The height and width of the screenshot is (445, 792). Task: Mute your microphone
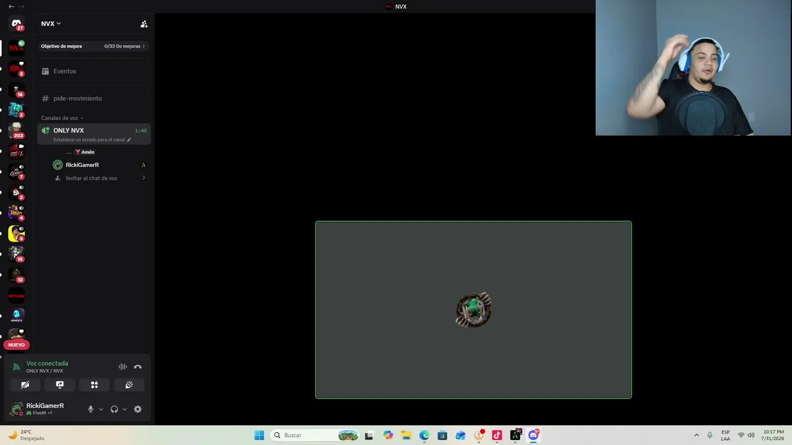[91, 409]
